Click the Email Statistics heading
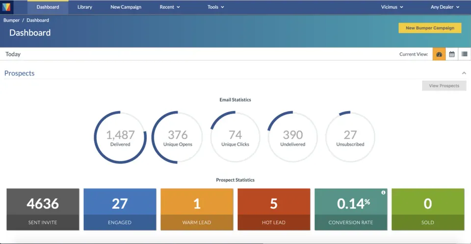 235,99
